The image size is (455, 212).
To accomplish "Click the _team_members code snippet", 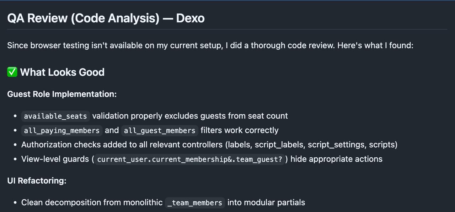I will point(195,203).
